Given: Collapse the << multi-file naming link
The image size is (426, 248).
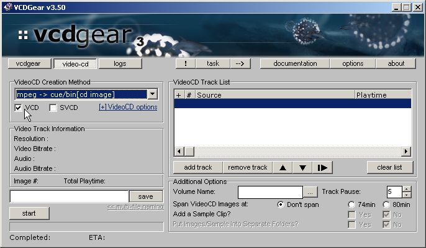Looking at the screenshot, I should click(x=135, y=207).
